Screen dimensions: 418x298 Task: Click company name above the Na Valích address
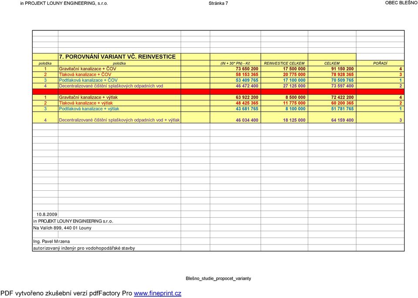pos(73,221)
